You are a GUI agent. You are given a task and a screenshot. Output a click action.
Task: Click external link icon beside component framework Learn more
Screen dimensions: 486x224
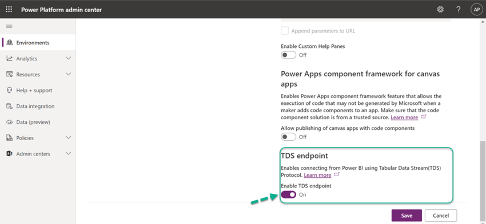424,117
